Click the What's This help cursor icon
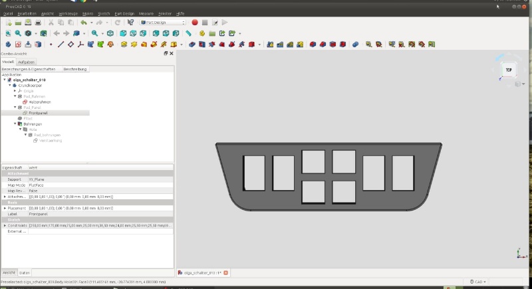Image resolution: width=532 pixels, height=289 pixels. pyautogui.click(x=130, y=22)
